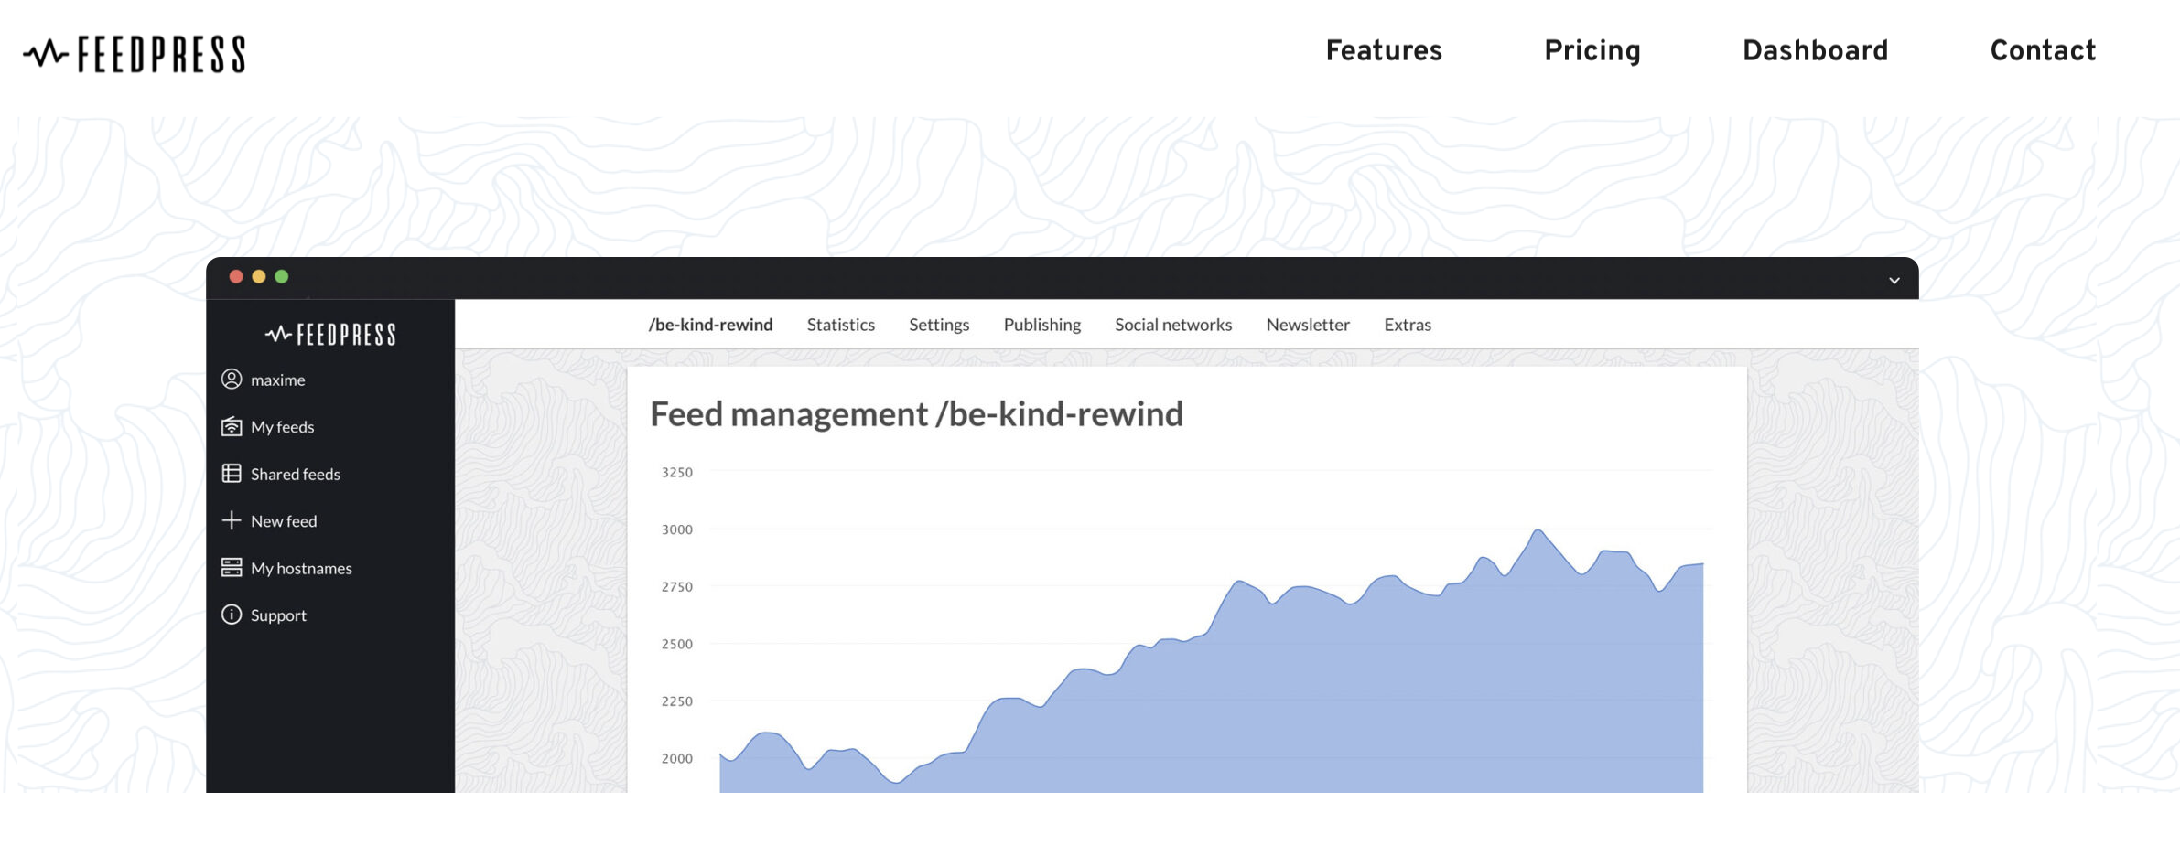Open the Publishing tab

pos(1041,325)
